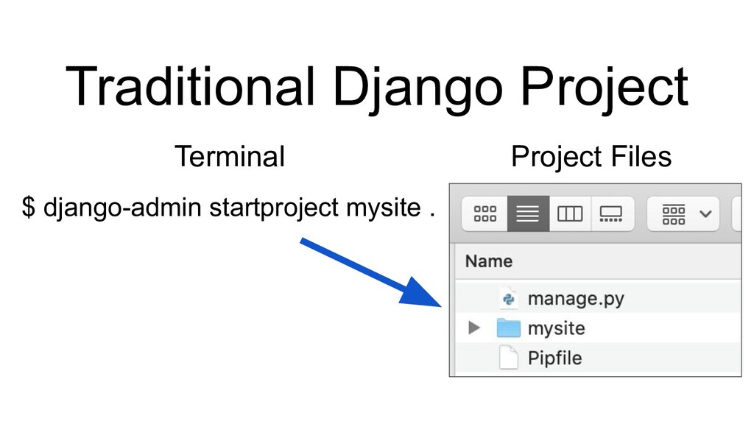This screenshot has width=754, height=424.
Task: Switch Finder to column view
Action: [570, 213]
